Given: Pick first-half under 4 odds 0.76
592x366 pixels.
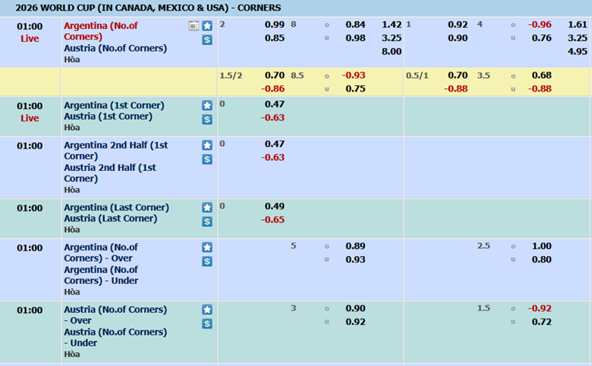Looking at the screenshot, I should click(541, 39).
